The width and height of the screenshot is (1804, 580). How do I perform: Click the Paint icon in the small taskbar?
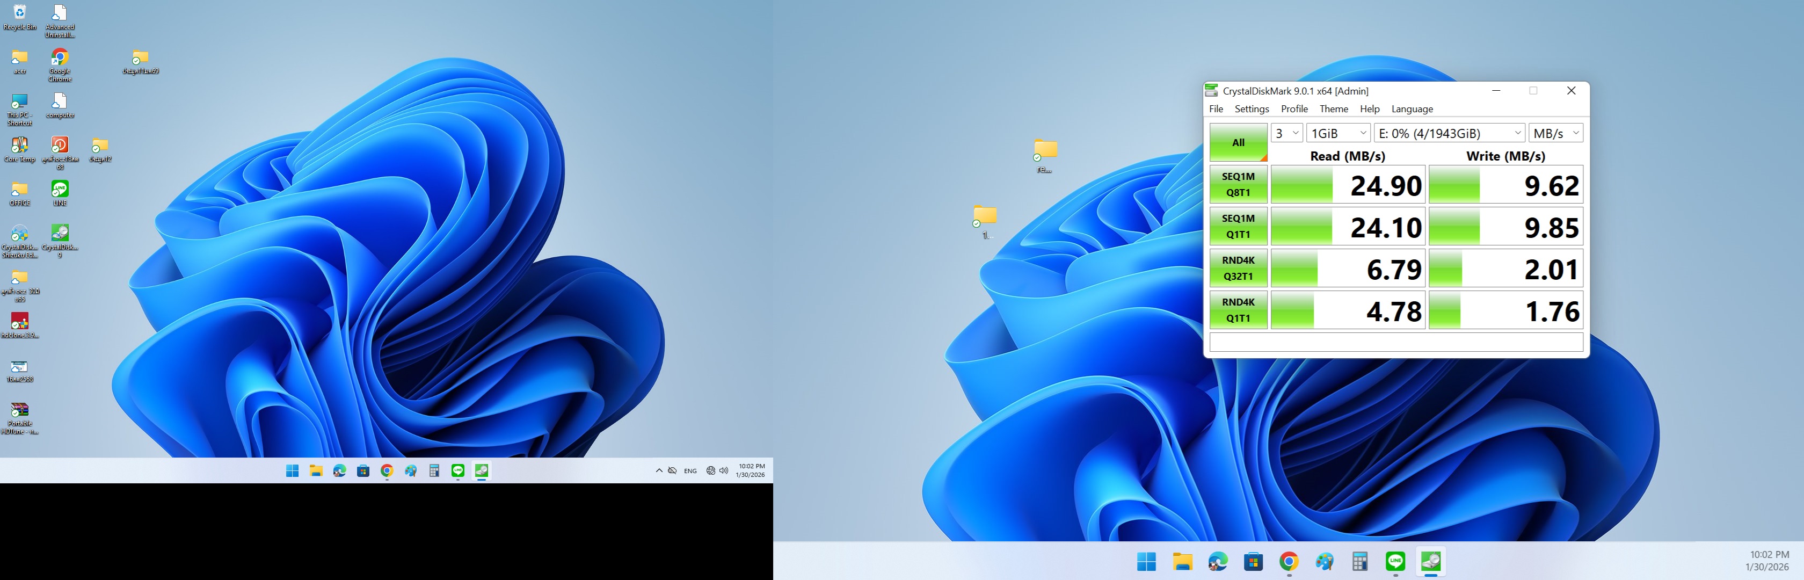pos(410,471)
